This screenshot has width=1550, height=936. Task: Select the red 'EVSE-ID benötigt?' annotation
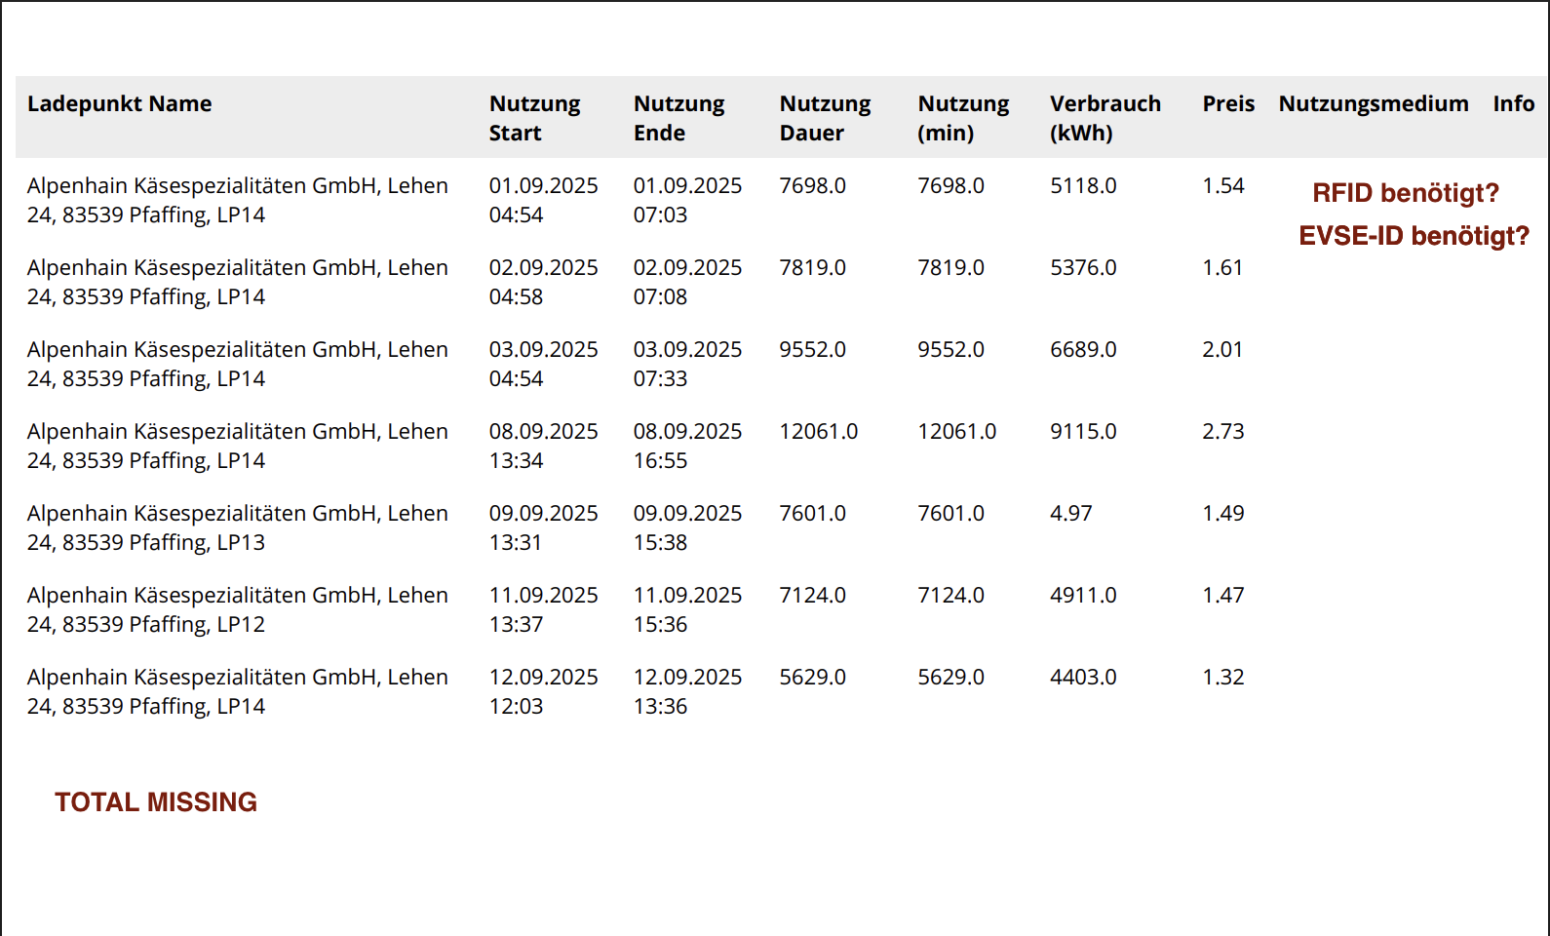1414,236
